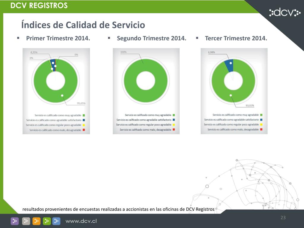
Task: Click 'regular poco agradable' legend text in first chart
Action: (53, 125)
